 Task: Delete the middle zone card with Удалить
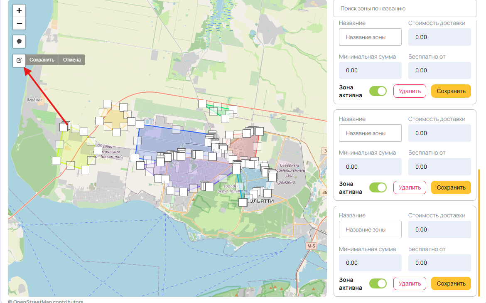[x=410, y=187]
